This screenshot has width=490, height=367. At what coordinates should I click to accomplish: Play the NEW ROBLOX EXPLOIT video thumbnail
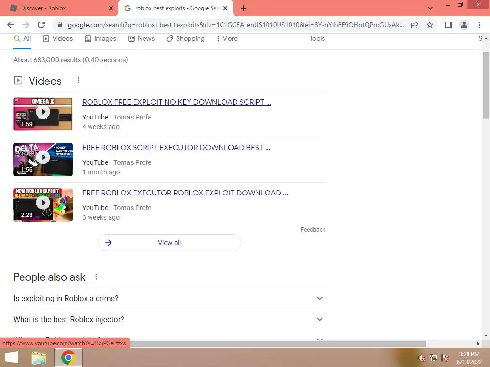click(43, 205)
